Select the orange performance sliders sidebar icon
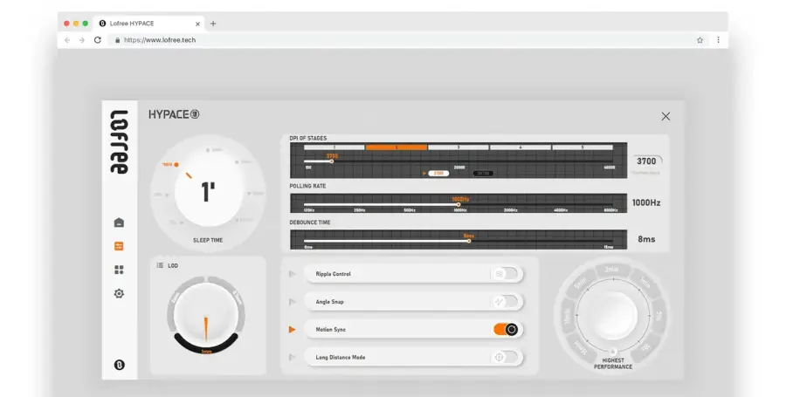 click(x=119, y=246)
